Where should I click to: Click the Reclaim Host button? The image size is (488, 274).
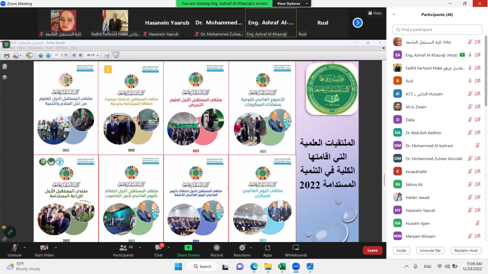point(466,251)
